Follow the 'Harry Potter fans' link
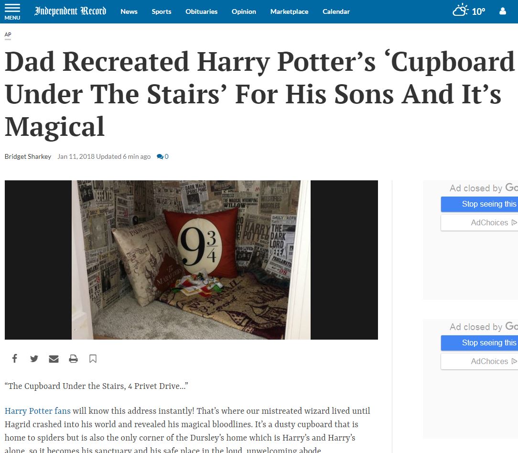 tap(38, 411)
